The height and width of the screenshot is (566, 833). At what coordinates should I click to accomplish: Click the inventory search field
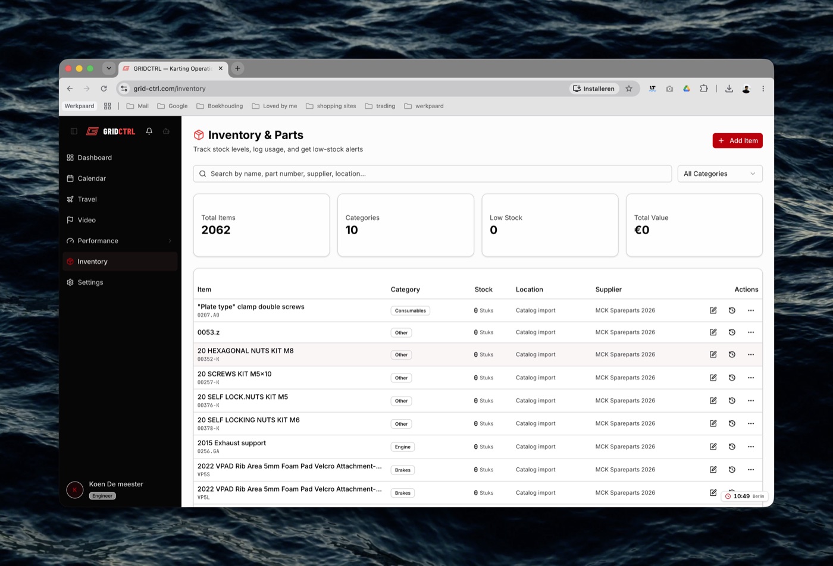point(433,174)
